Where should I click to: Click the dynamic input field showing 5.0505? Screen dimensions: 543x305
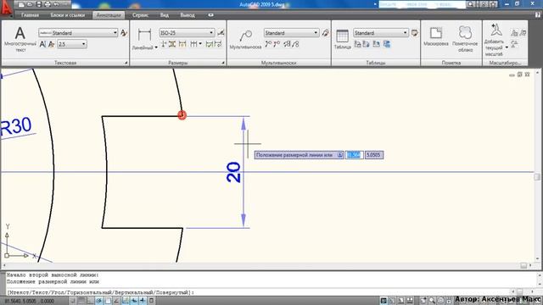tap(373, 155)
